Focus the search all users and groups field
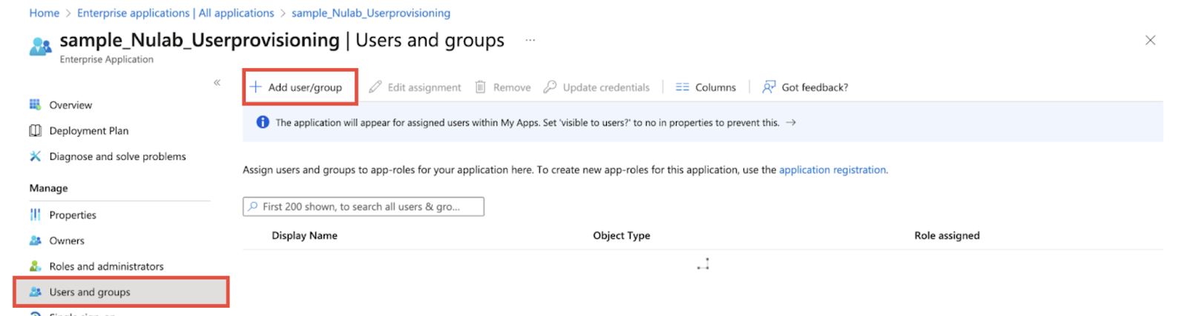 (x=364, y=206)
